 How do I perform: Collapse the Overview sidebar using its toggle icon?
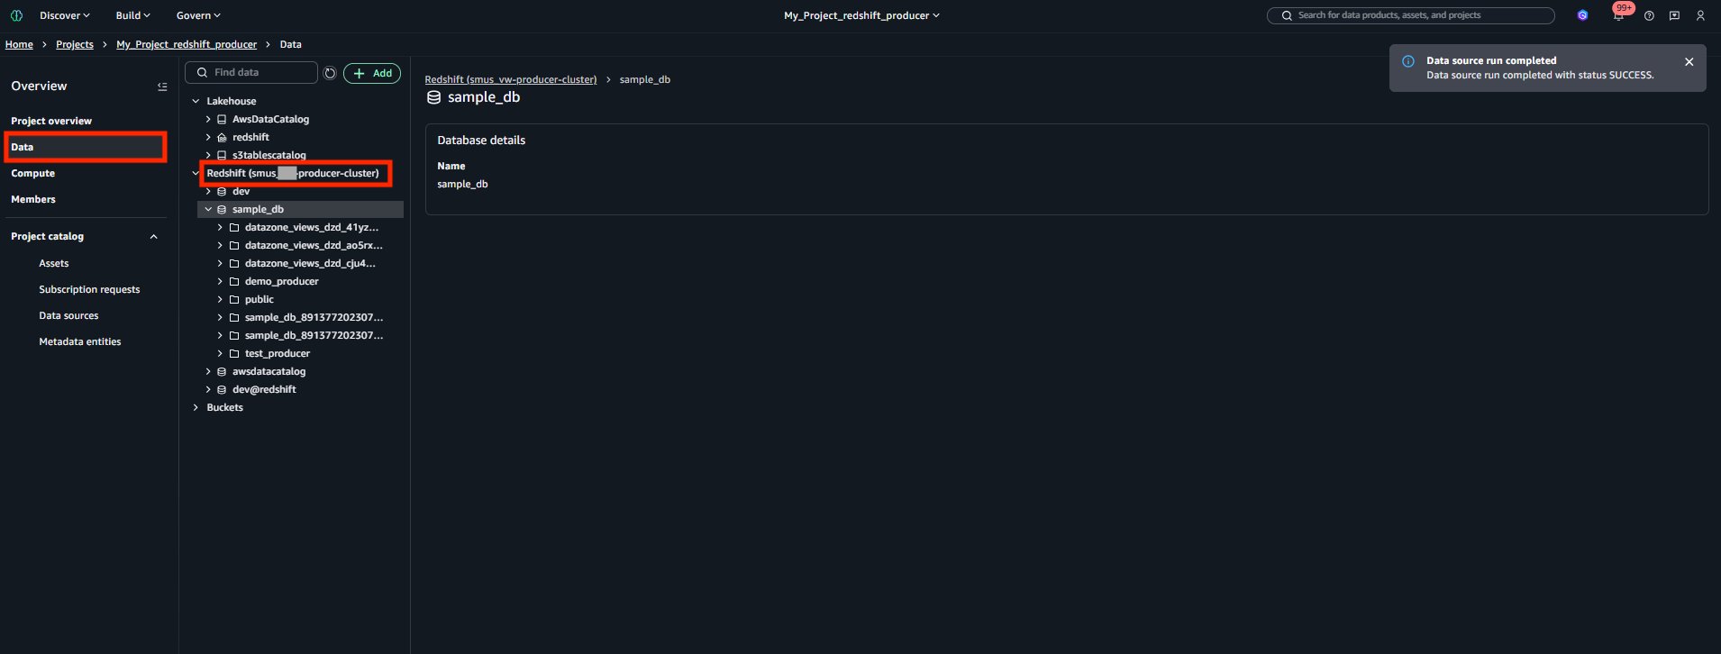(162, 86)
